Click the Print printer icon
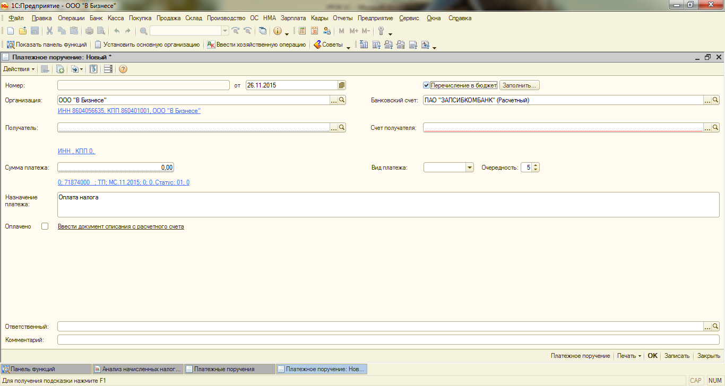The width and height of the screenshot is (725, 386). 89,31
